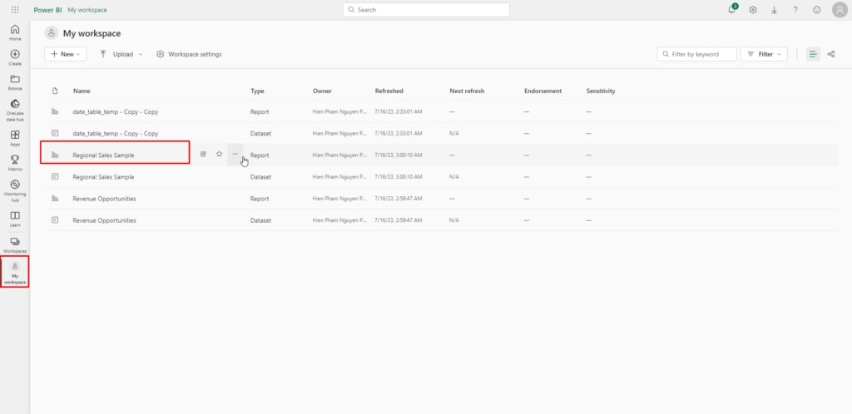
Task: Click the Regional Sales Sample report's Type cell
Action: [x=260, y=155]
